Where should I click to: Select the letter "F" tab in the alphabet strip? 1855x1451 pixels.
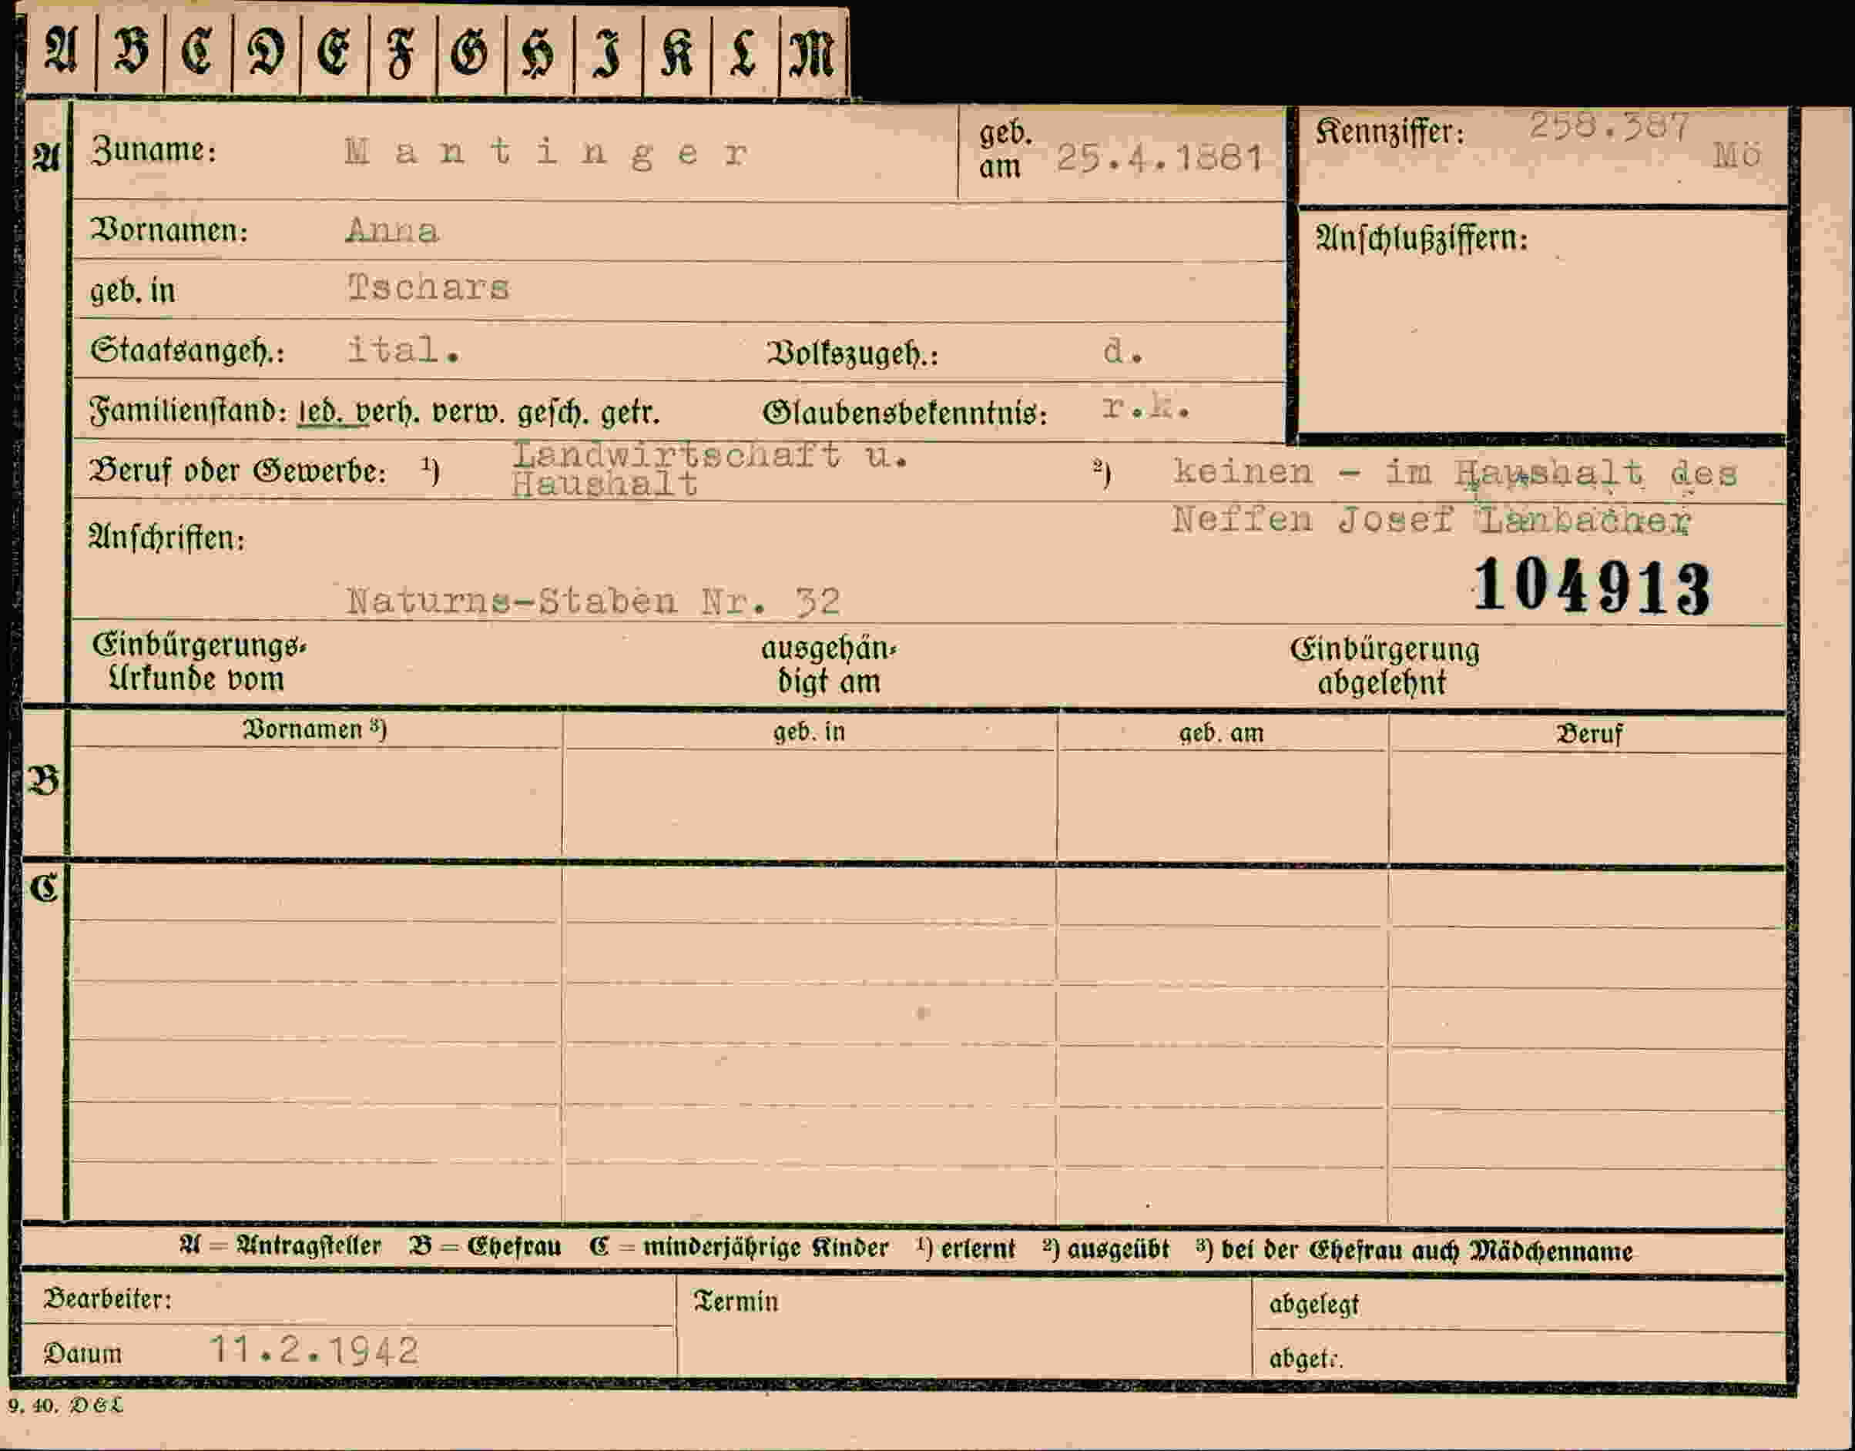(x=402, y=51)
